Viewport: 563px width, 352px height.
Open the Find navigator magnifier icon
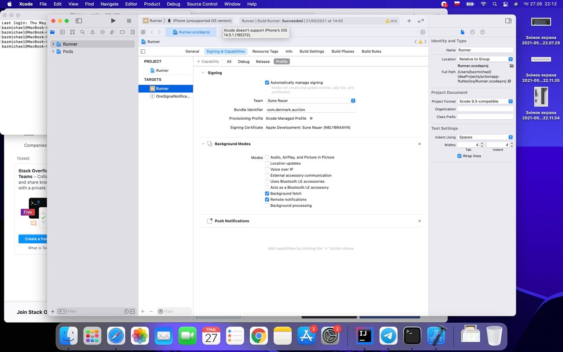click(x=82, y=32)
